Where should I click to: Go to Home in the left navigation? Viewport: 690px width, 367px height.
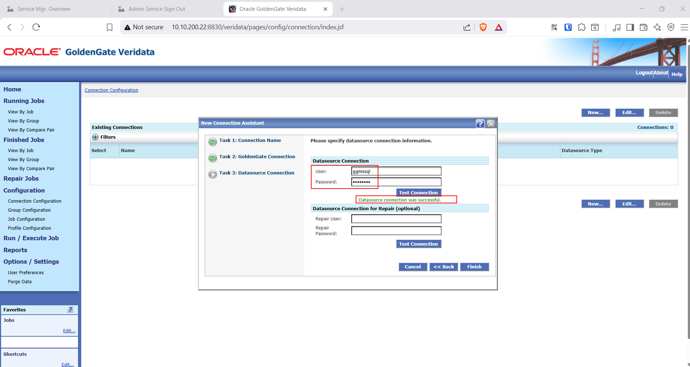pos(12,89)
